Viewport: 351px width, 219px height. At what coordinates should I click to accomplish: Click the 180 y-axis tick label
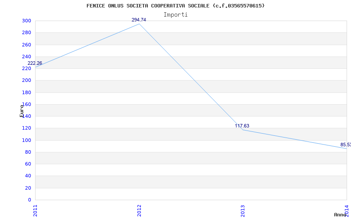[26, 92]
